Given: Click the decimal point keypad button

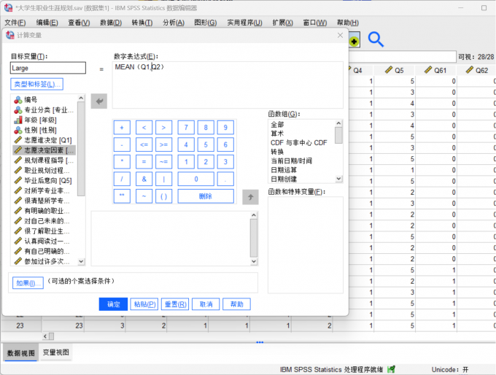Looking at the screenshot, I should click(225, 179).
